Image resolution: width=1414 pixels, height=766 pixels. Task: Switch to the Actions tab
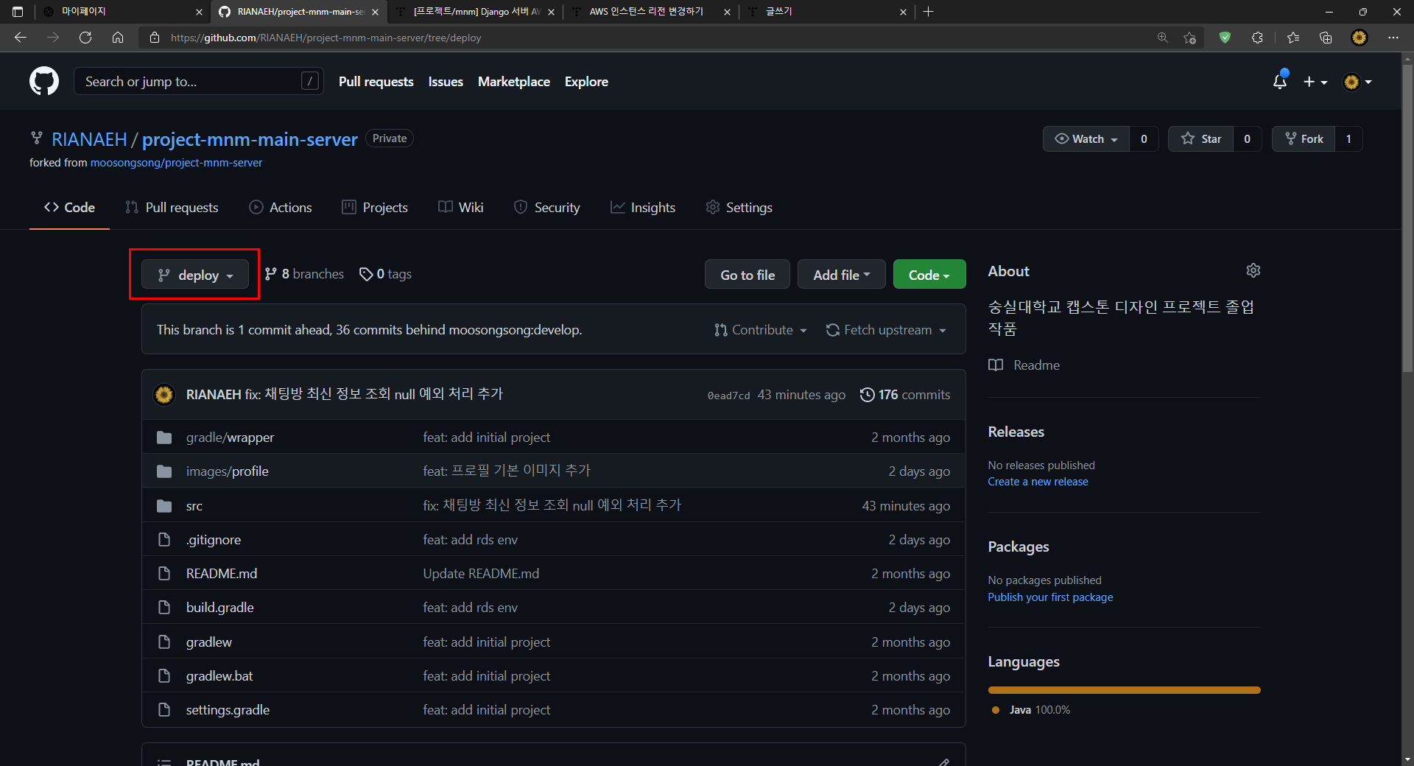(281, 208)
